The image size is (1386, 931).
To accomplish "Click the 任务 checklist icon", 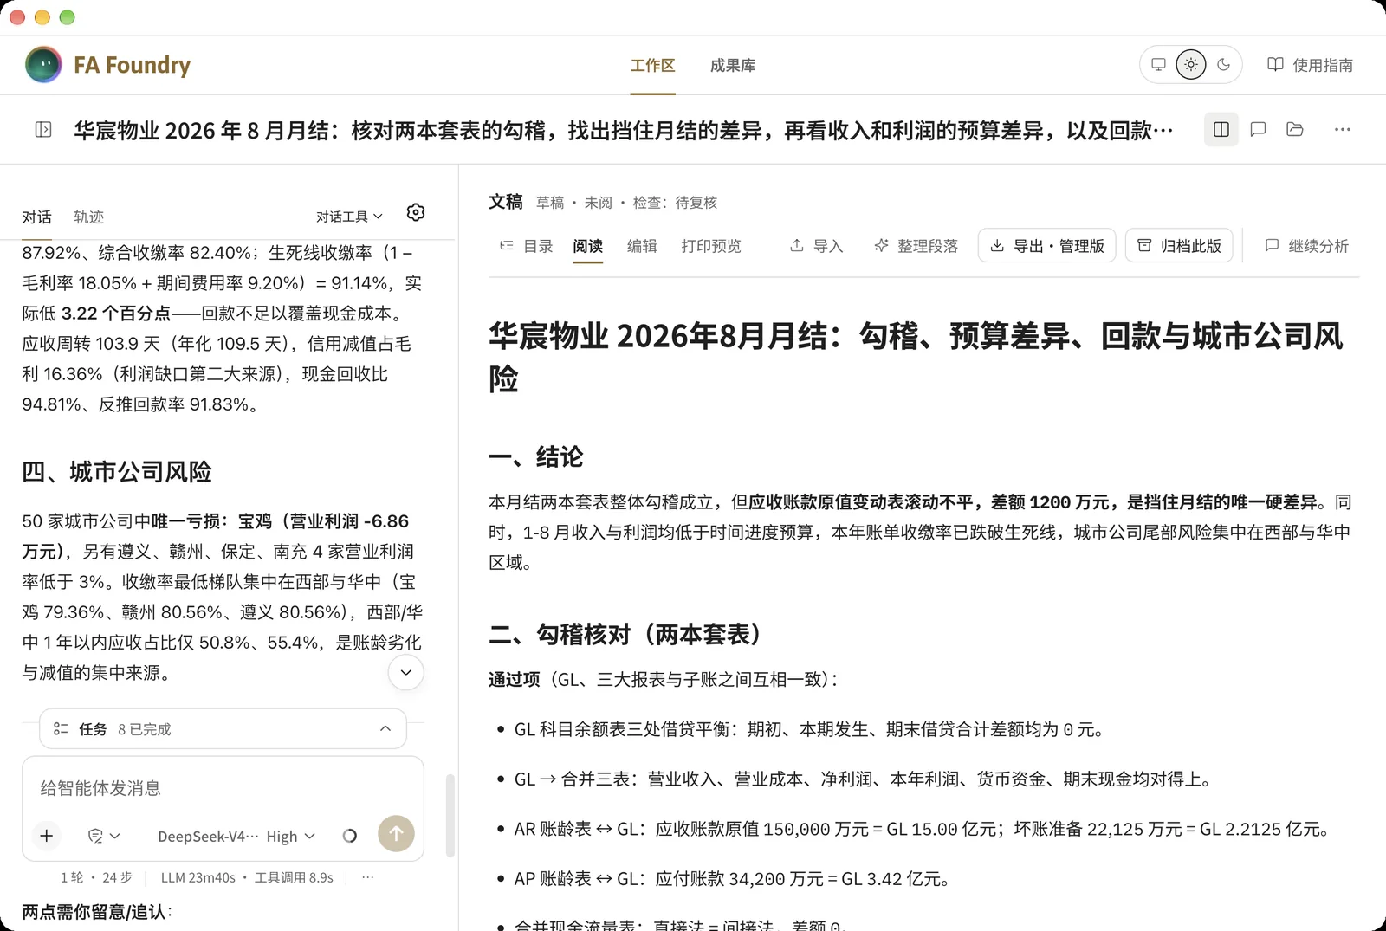I will [x=61, y=729].
